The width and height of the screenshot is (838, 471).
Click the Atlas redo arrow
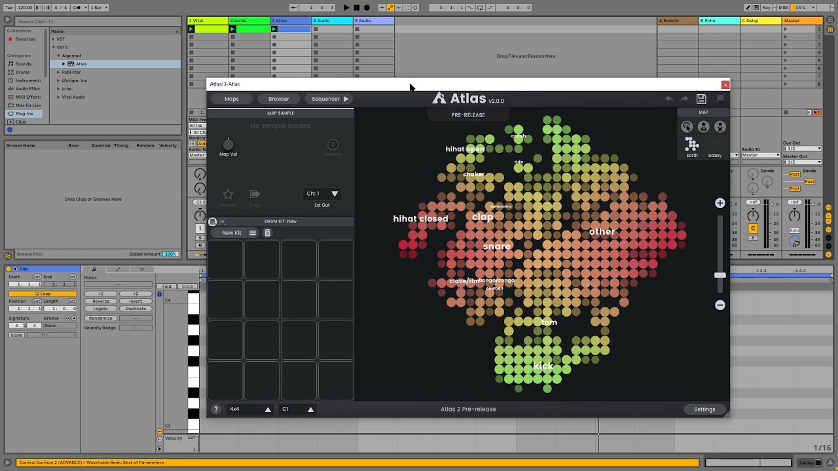(684, 99)
